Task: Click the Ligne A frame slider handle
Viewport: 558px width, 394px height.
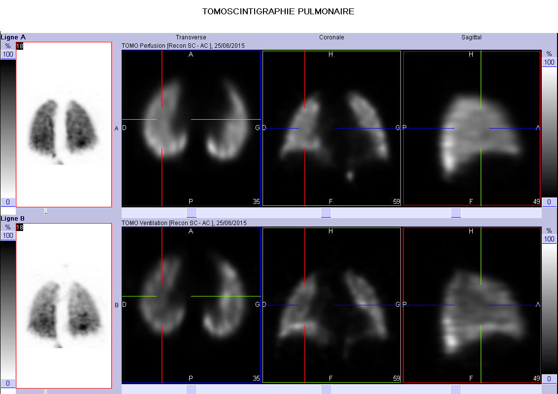Action: 45,211
